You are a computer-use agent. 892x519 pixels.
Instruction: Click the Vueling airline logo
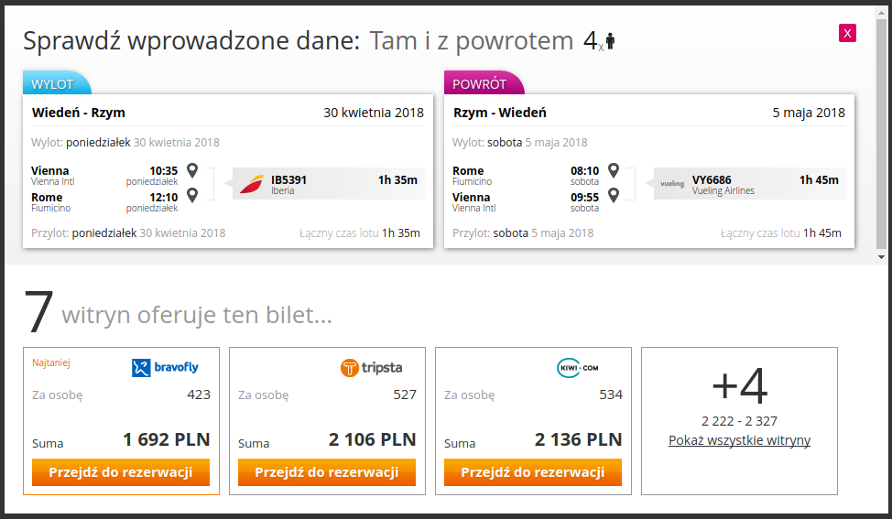tap(672, 184)
